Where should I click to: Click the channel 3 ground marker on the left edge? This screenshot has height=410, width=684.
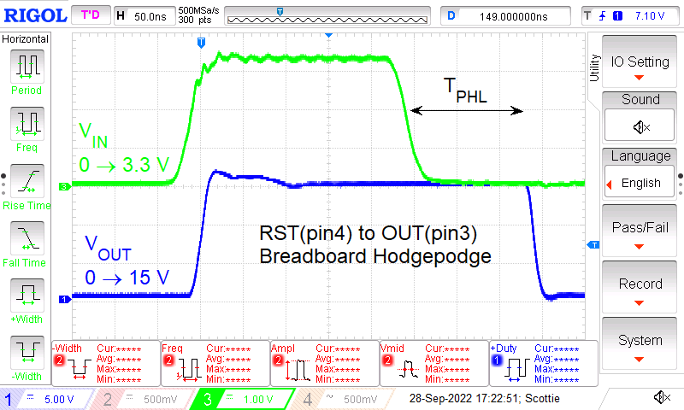coord(65,186)
